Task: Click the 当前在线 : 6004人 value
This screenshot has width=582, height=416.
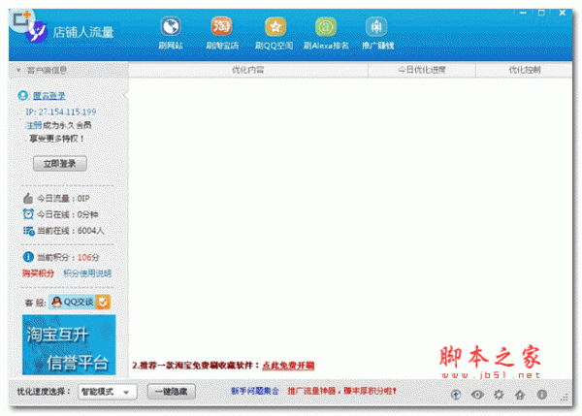Action: 71,231
